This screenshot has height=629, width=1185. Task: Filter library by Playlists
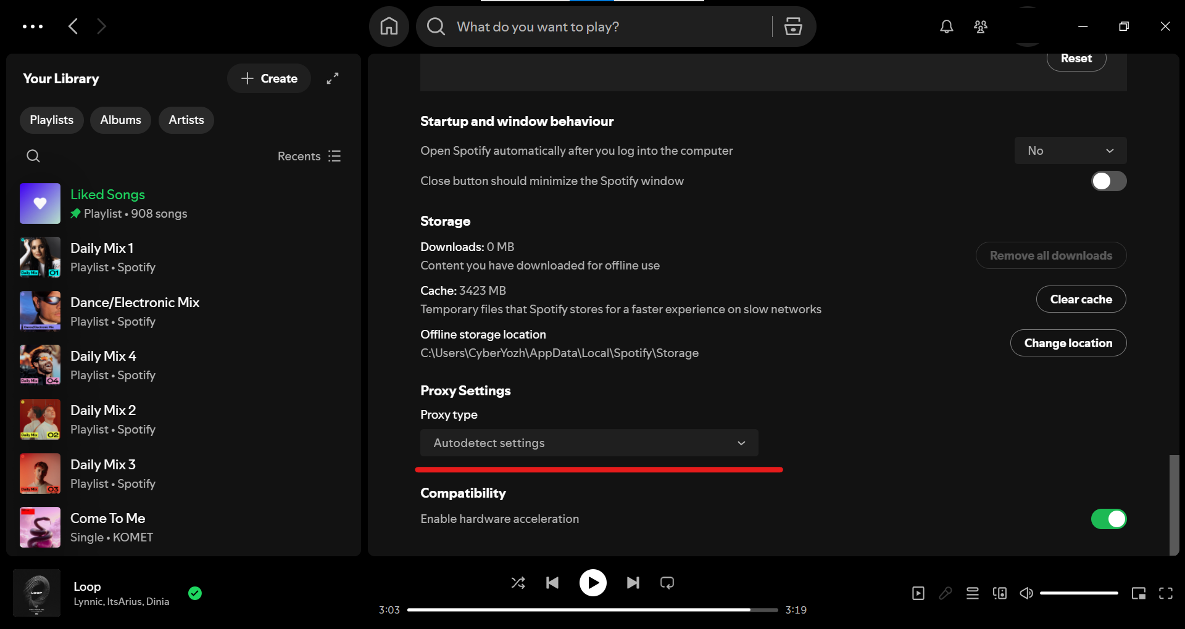click(x=52, y=120)
